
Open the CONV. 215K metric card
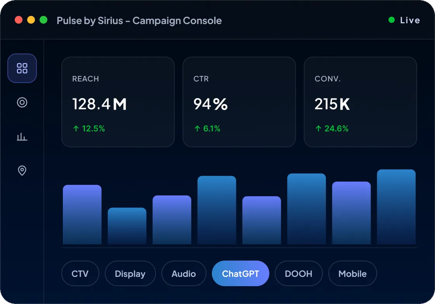tap(360, 102)
